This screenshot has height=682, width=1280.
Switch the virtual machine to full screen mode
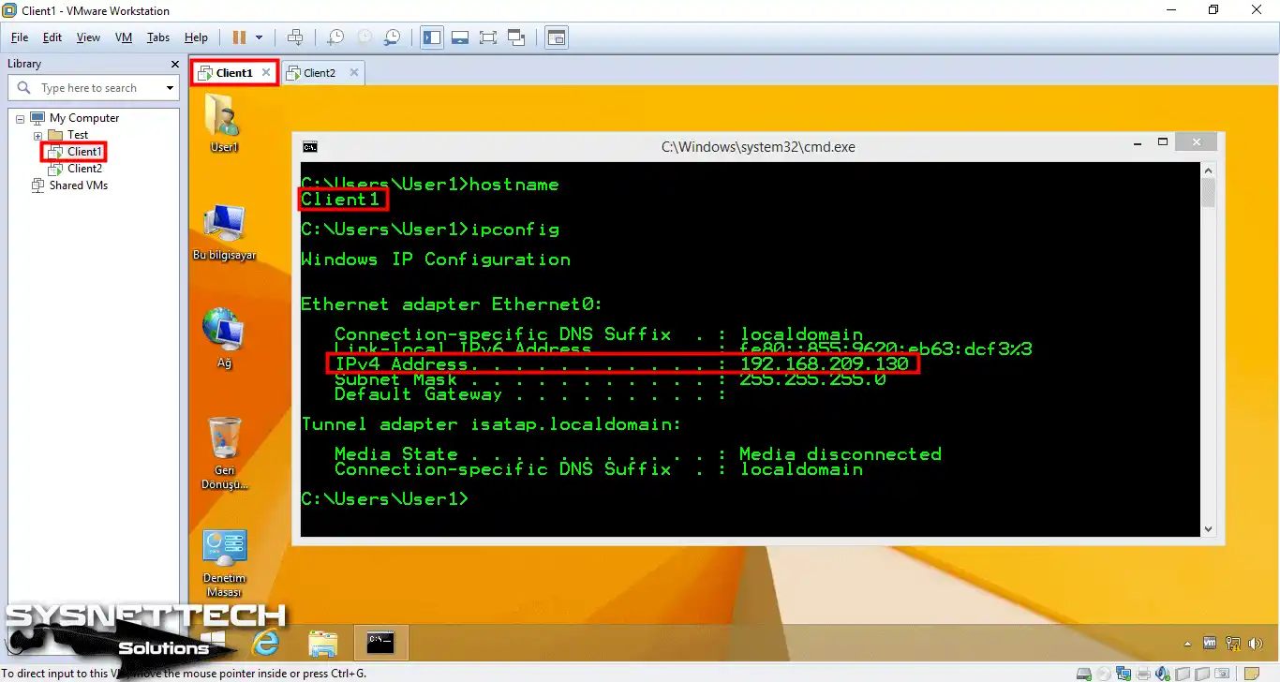pyautogui.click(x=487, y=37)
